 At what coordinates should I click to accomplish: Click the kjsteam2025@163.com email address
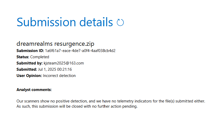(64, 63)
